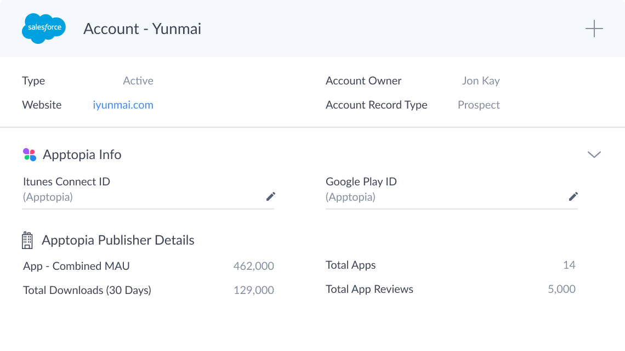Image resolution: width=625 pixels, height=351 pixels.
Task: Select the building icon next to Apptopia Publisher Details
Action: pos(26,240)
